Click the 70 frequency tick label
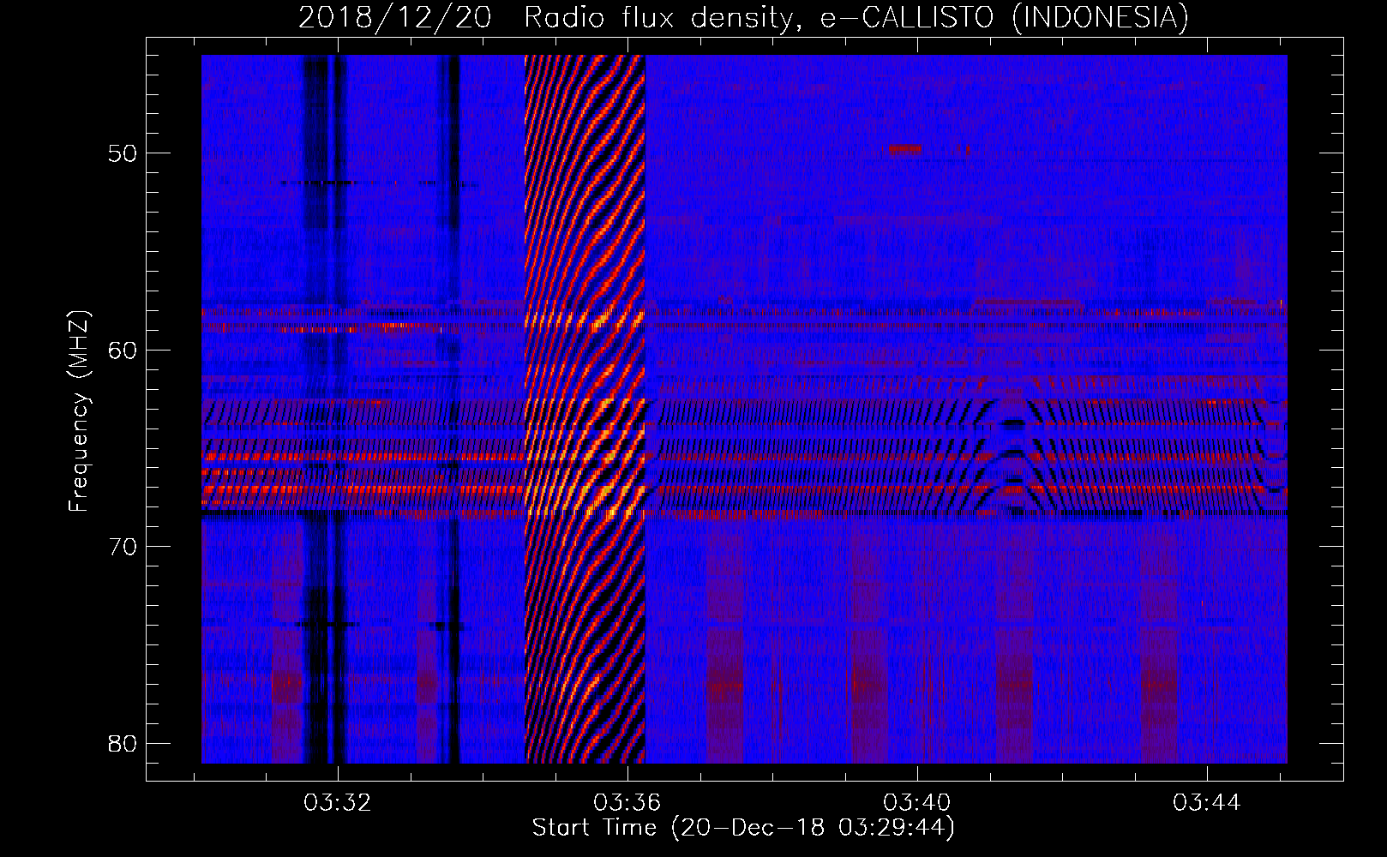This screenshot has height=857, width=1387. pyautogui.click(x=123, y=547)
